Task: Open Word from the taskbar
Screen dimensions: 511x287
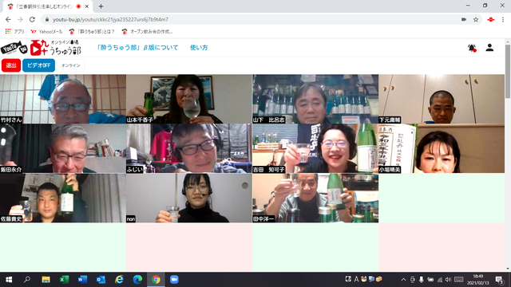Action: 82,280
